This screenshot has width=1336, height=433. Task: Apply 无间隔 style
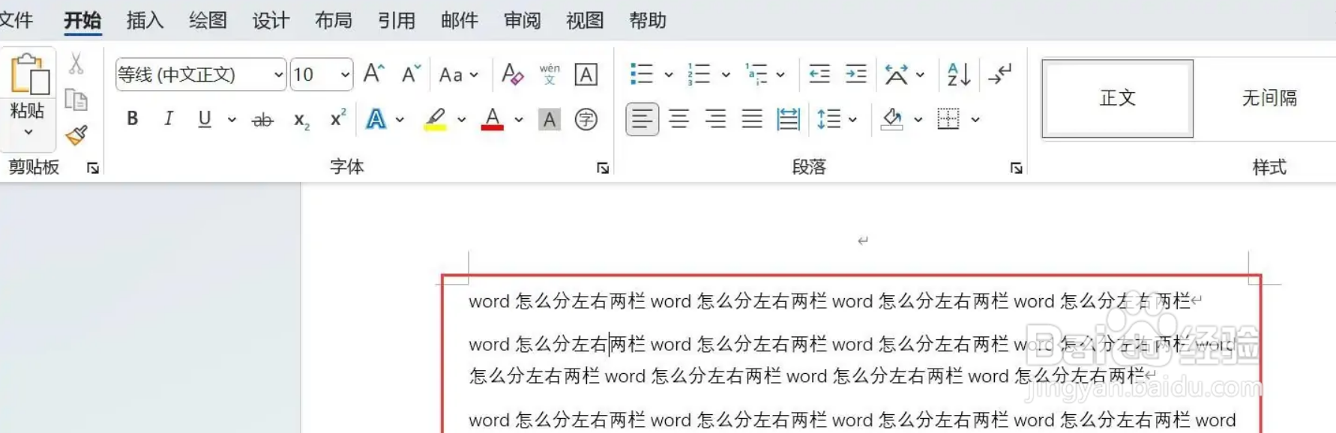1269,98
